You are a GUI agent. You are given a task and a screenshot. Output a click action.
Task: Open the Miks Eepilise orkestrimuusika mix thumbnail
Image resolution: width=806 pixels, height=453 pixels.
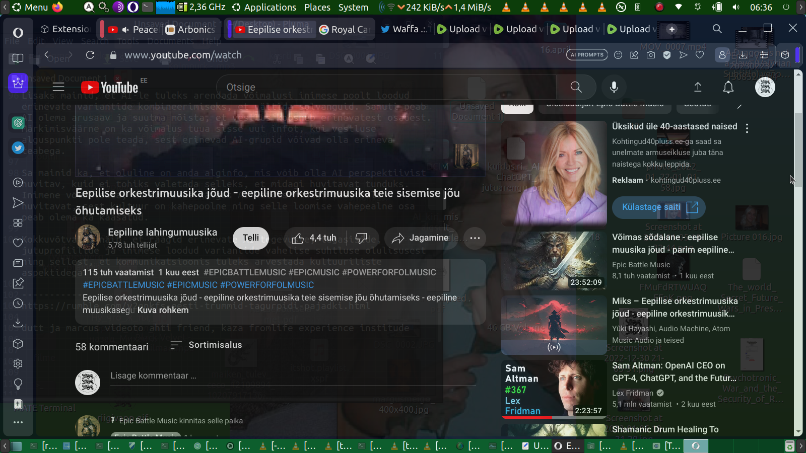coord(554,325)
